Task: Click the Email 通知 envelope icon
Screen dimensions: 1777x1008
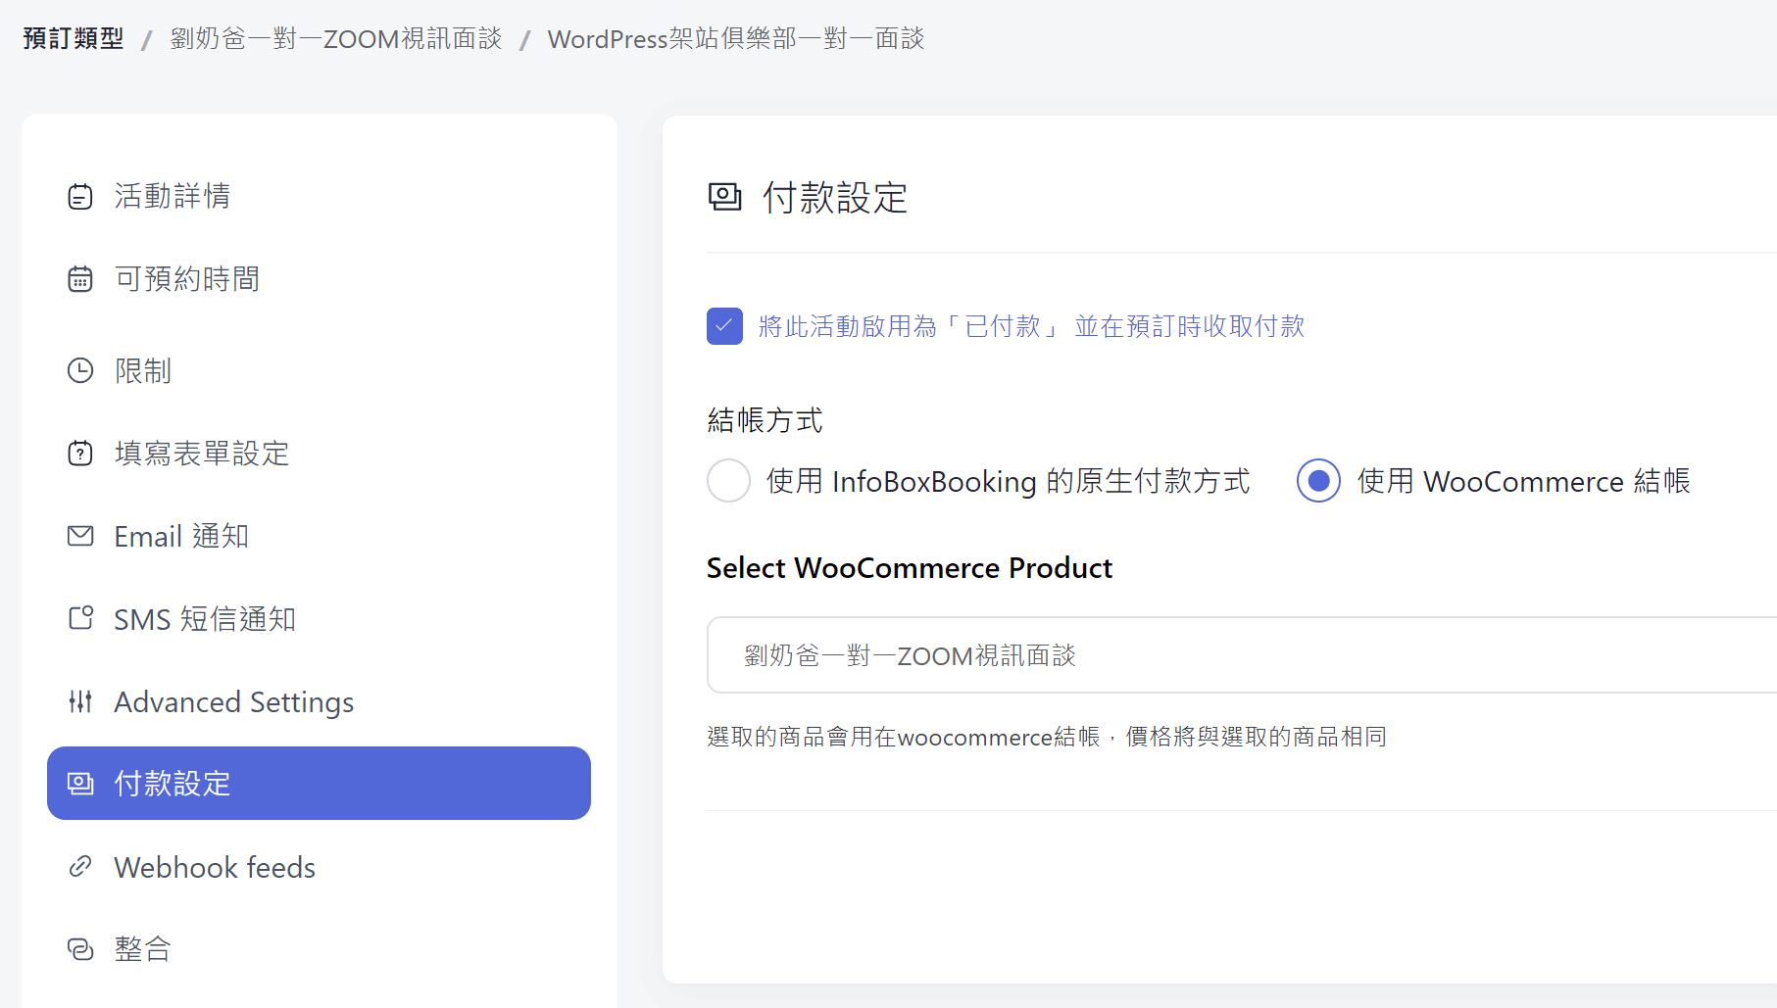Action: (80, 536)
